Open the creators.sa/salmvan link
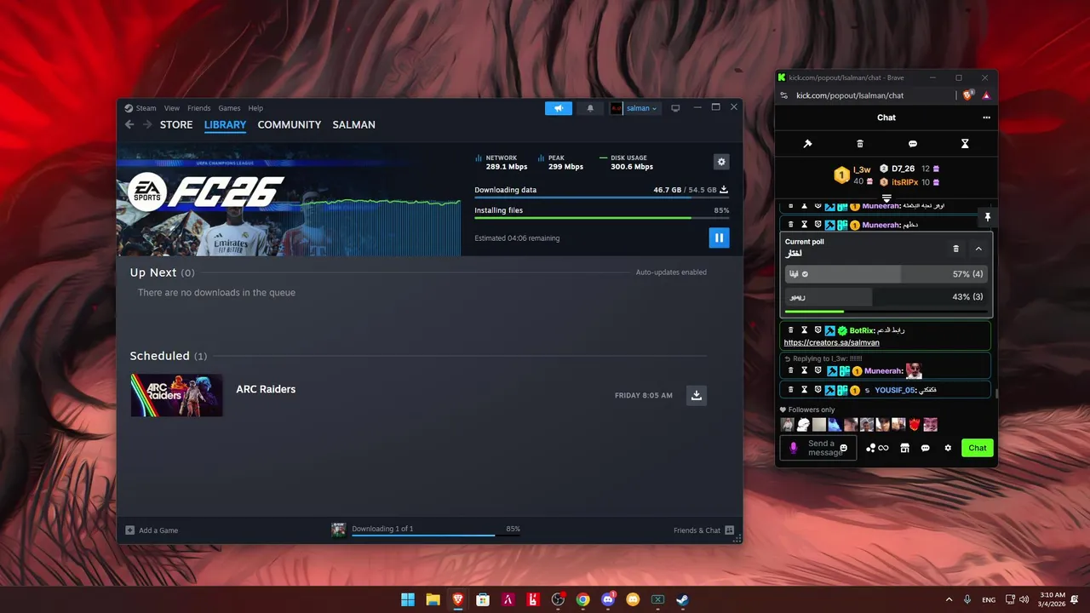Viewport: 1090px width, 613px height. click(831, 342)
